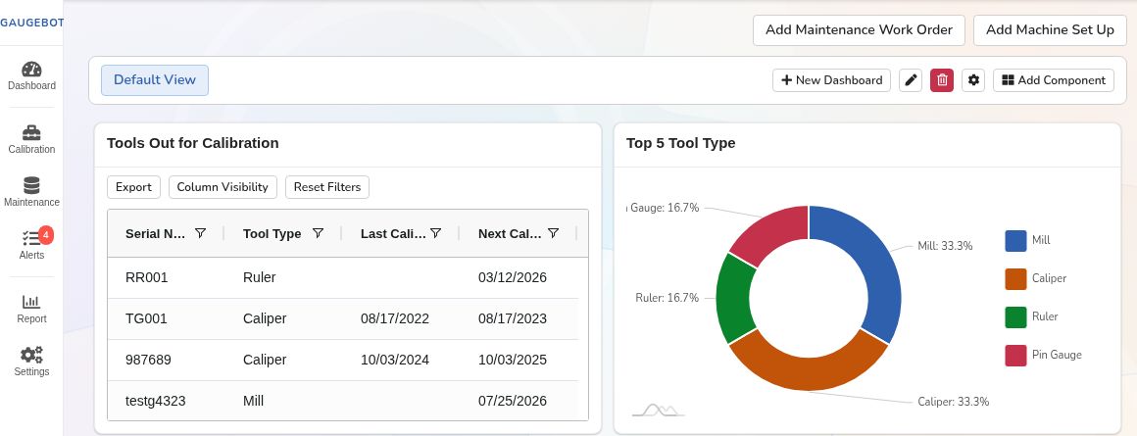
Task: Toggle Pin Gauge red legend swatch
Action: tap(1015, 356)
